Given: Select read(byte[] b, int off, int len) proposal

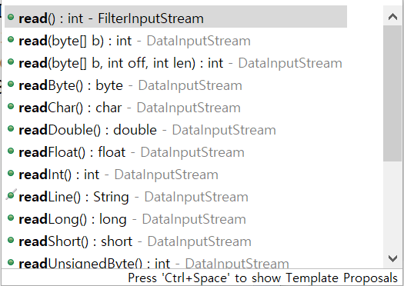Looking at the screenshot, I should pos(175,63).
